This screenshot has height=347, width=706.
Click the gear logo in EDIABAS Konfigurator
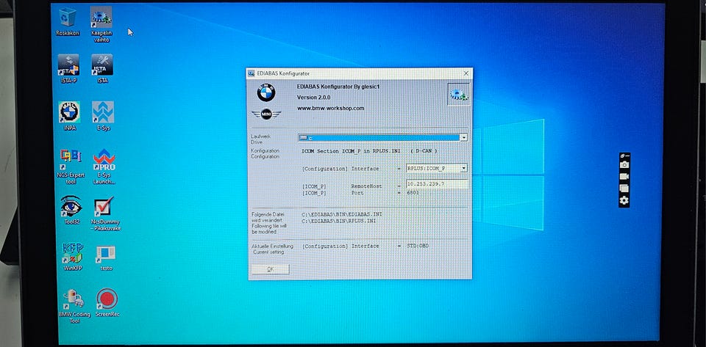click(x=459, y=94)
